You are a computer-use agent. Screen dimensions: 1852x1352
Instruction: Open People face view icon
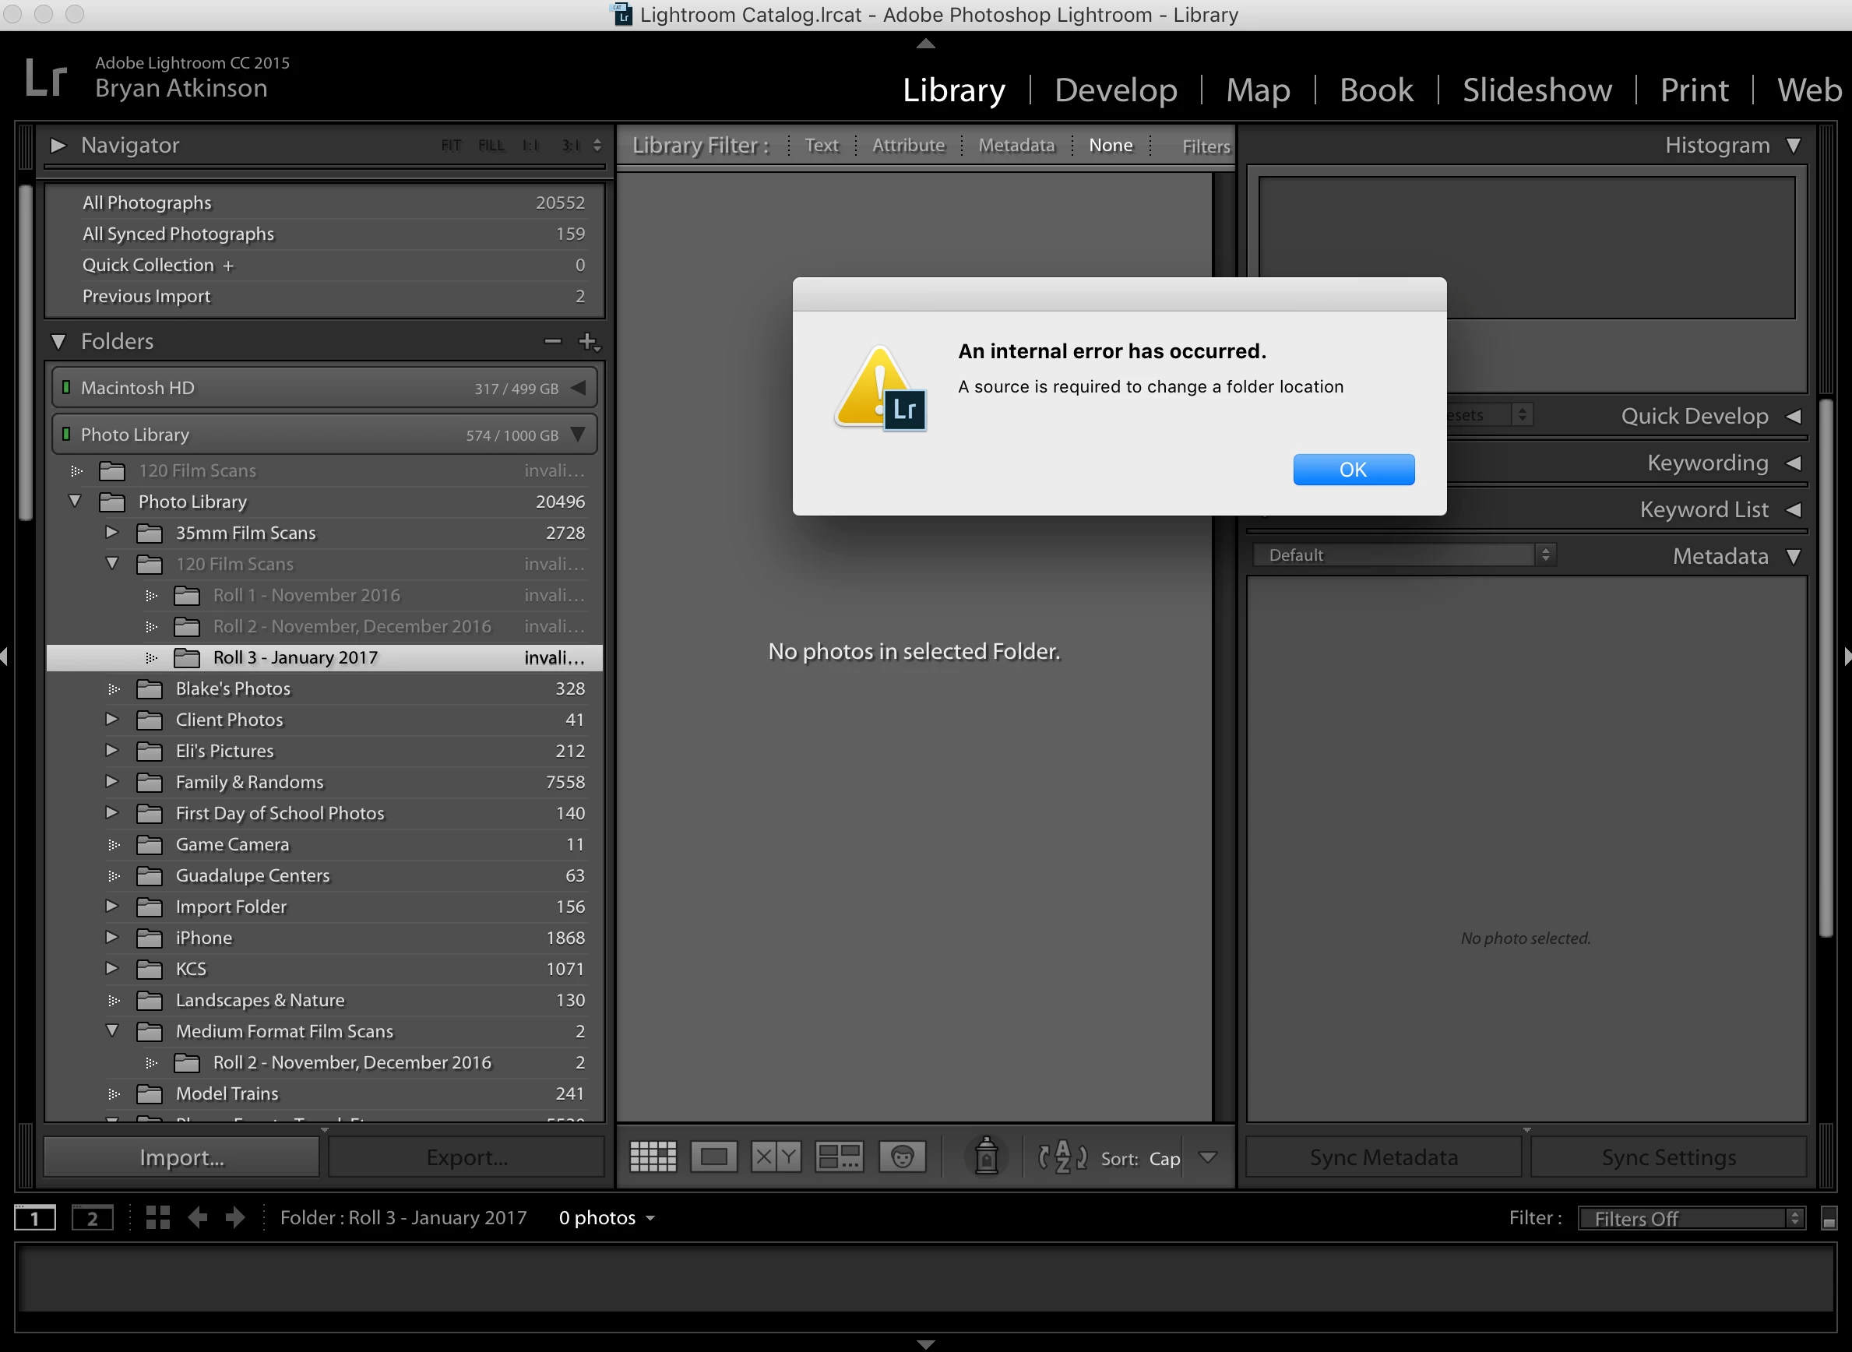tap(902, 1157)
